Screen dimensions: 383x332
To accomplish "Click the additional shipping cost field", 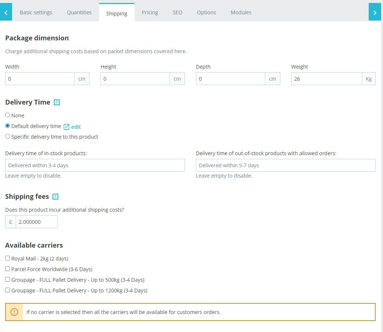I will coord(36,222).
